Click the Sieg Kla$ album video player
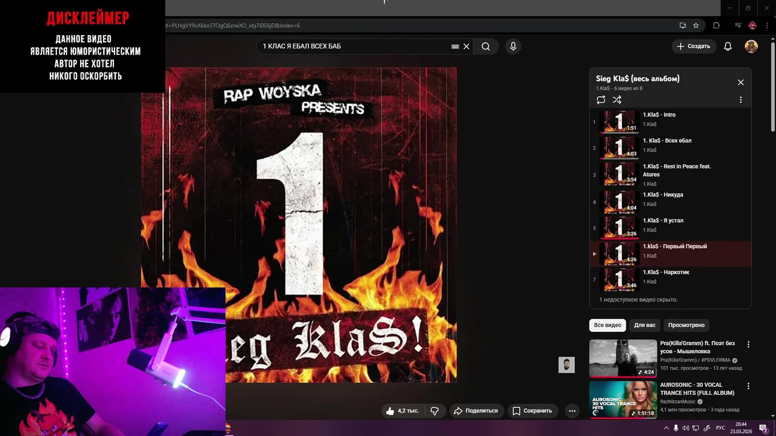776x436 pixels. [299, 225]
